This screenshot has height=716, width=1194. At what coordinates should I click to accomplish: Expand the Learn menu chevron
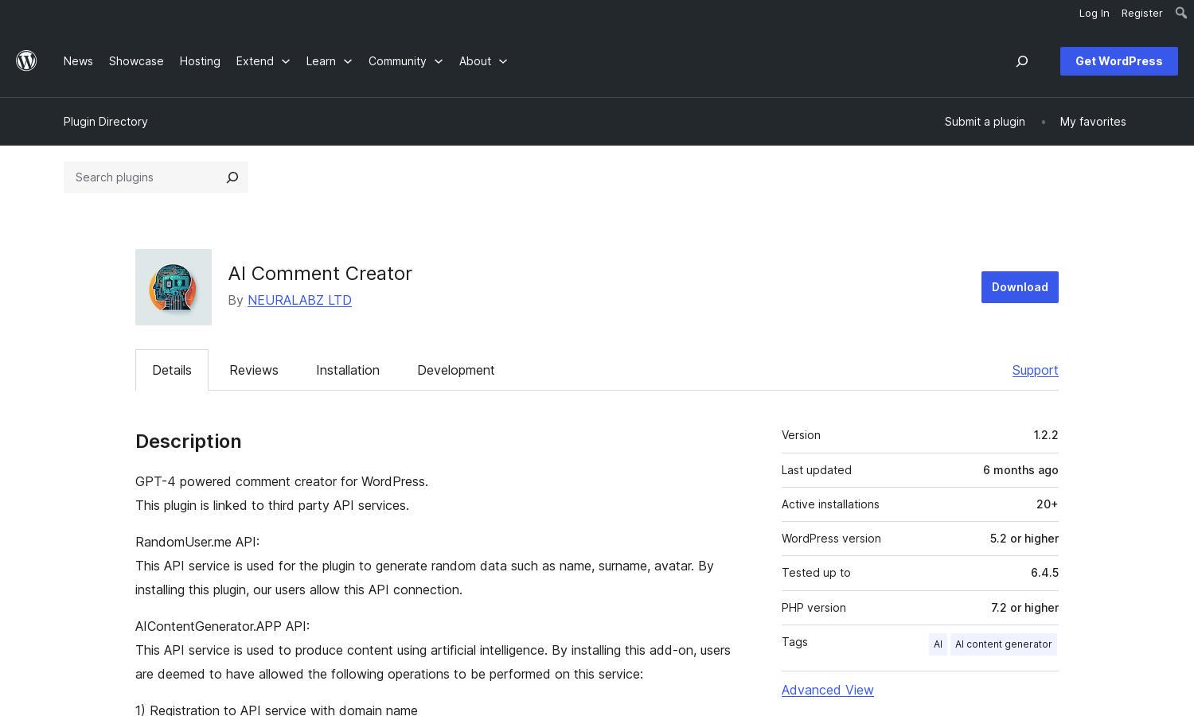348,61
